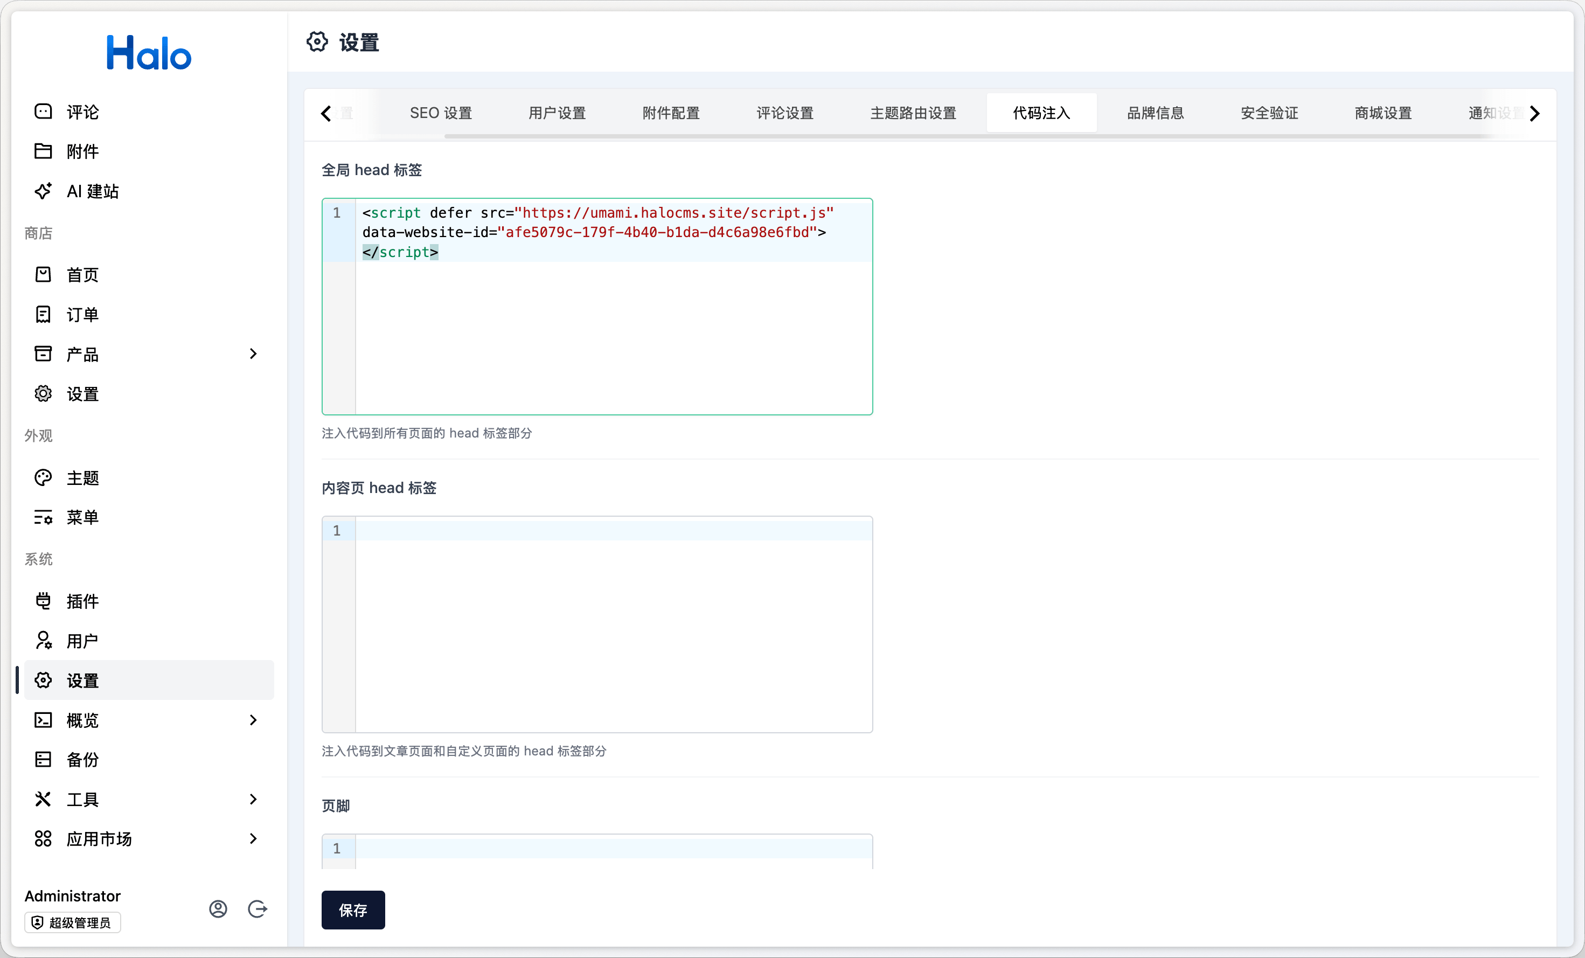Screen dimensions: 1585x958
Task: Click the 订单 receipt icon
Action: [43, 315]
